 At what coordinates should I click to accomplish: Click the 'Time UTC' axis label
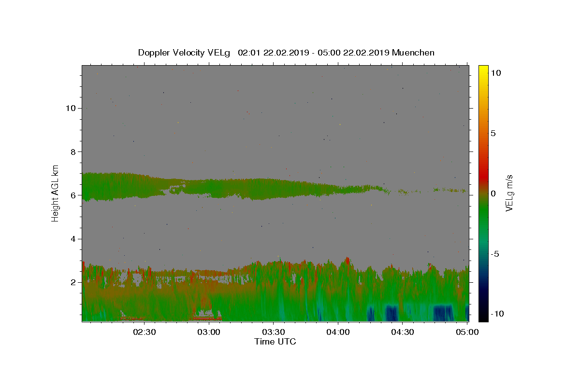click(275, 342)
